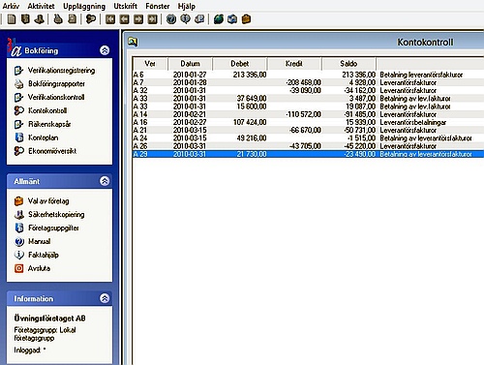Click highlighted row A 29

click(x=308, y=154)
